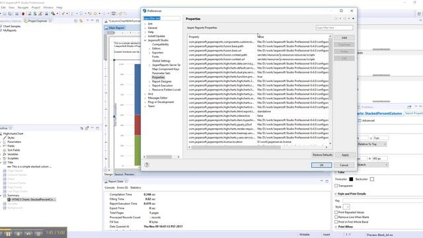Switch to the Statistics tab in Report State
423x238 pixels.
135,188
